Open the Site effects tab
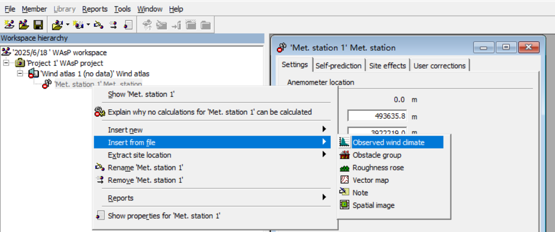The image size is (555, 232). (x=388, y=66)
